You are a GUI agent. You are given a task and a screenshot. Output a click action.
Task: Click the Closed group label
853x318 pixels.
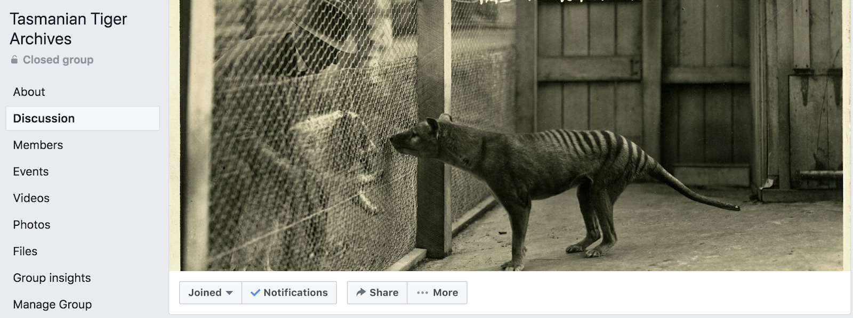[58, 60]
